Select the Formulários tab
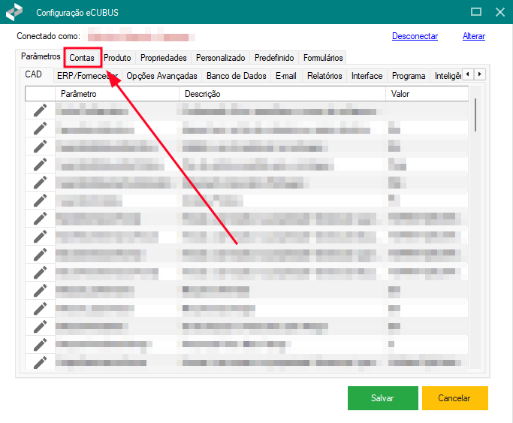The width and height of the screenshot is (513, 423). (x=323, y=58)
